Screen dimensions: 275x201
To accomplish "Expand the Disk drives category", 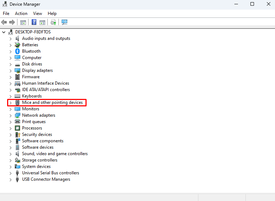I will tap(11, 64).
